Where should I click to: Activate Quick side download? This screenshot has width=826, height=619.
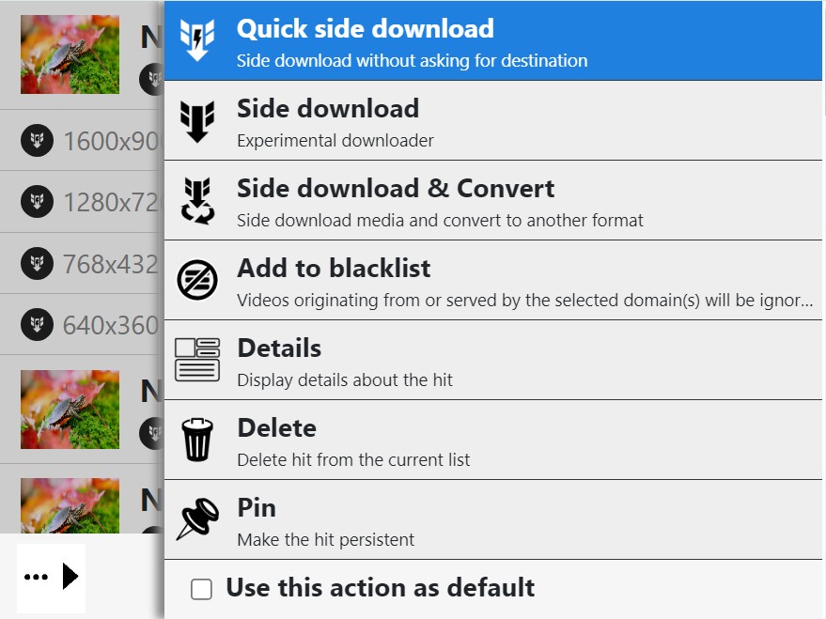click(x=376, y=41)
